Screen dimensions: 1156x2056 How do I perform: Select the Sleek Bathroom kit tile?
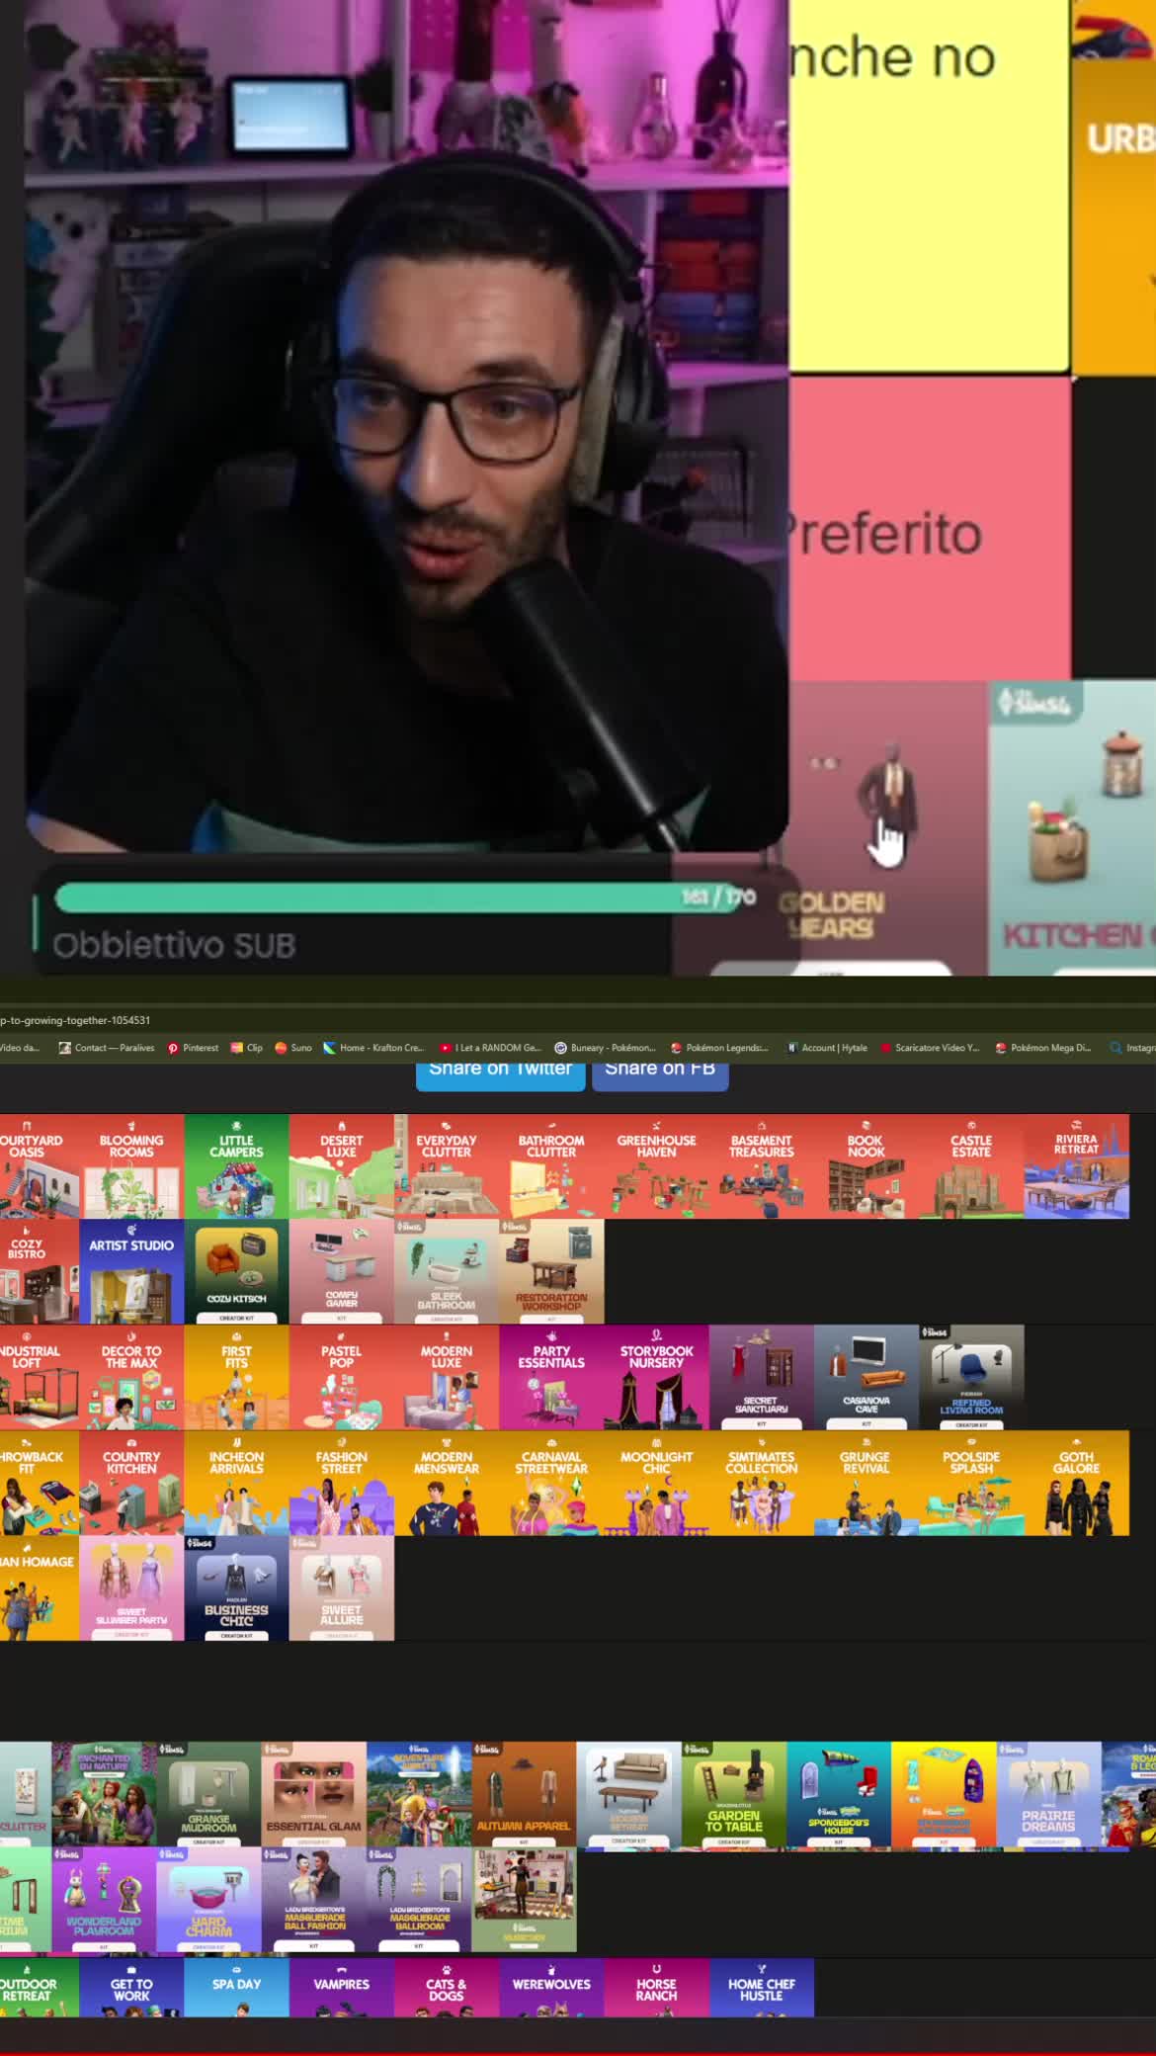[x=447, y=1272]
